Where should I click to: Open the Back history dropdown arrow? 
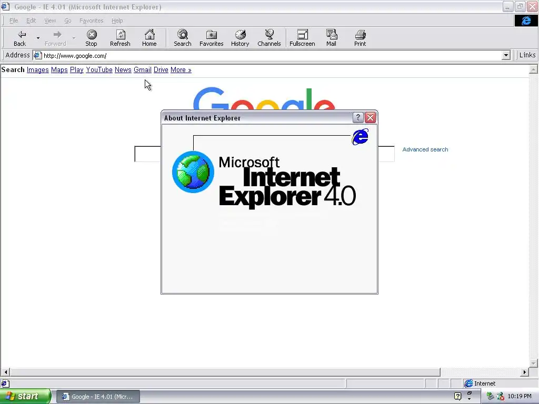(x=38, y=38)
